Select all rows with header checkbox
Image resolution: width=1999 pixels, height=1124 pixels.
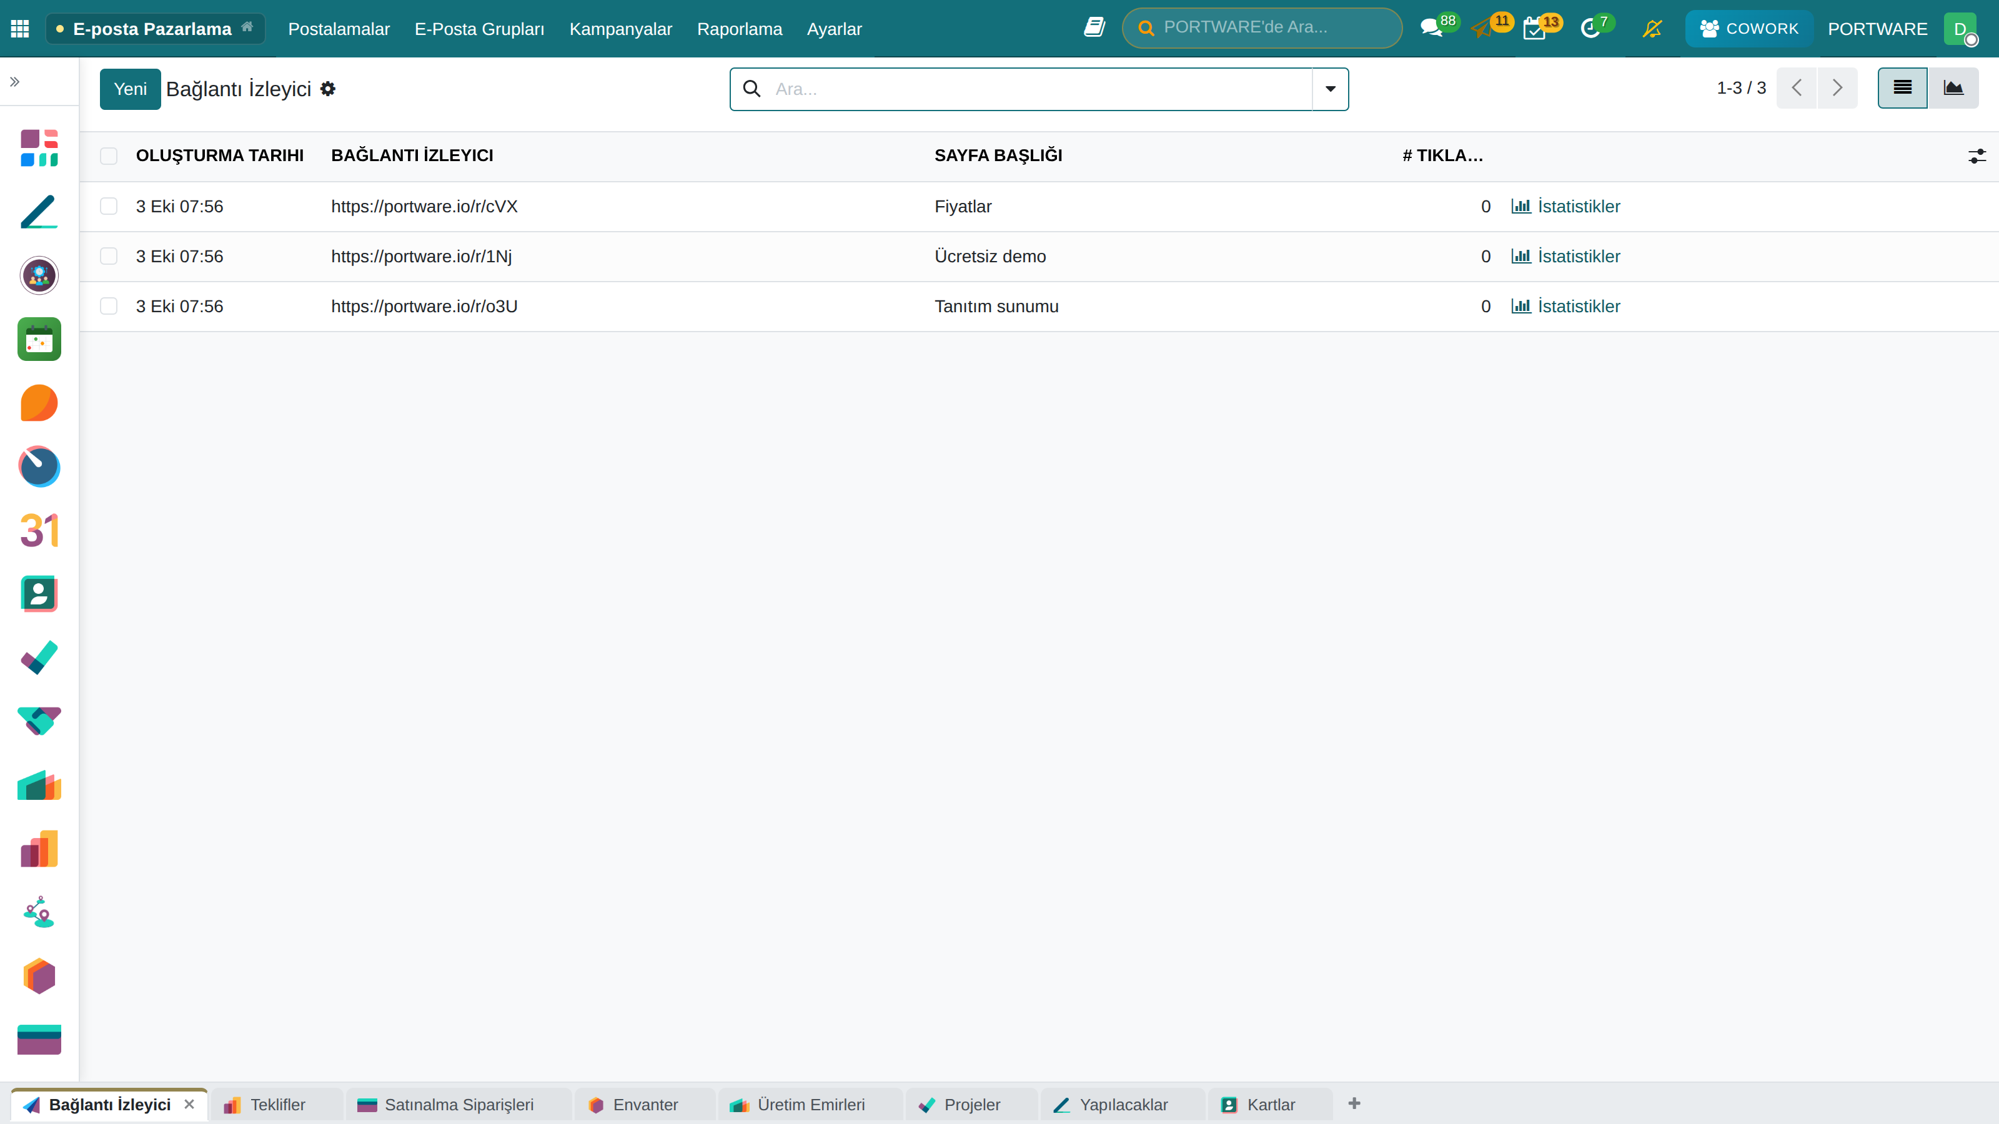click(x=109, y=156)
